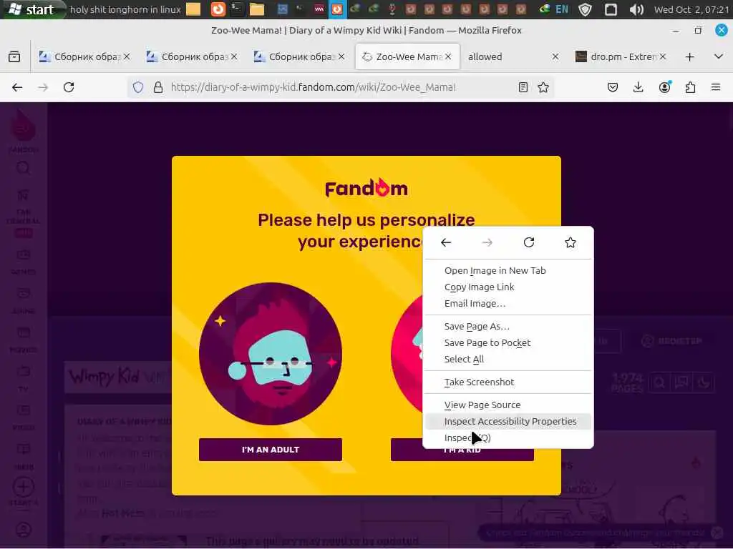
Task: Open the start menu button
Action: pyautogui.click(x=33, y=9)
